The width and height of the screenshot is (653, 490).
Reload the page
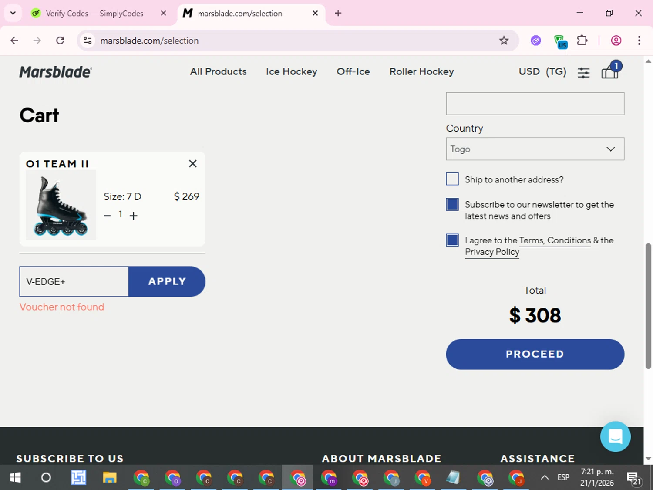[60, 41]
